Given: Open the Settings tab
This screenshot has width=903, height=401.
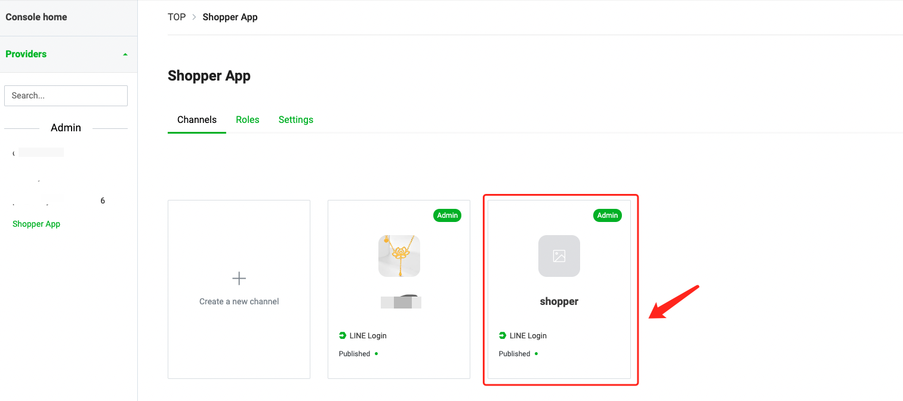Looking at the screenshot, I should [x=295, y=119].
